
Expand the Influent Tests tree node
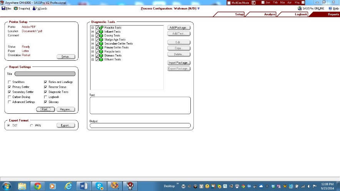[x=93, y=32]
